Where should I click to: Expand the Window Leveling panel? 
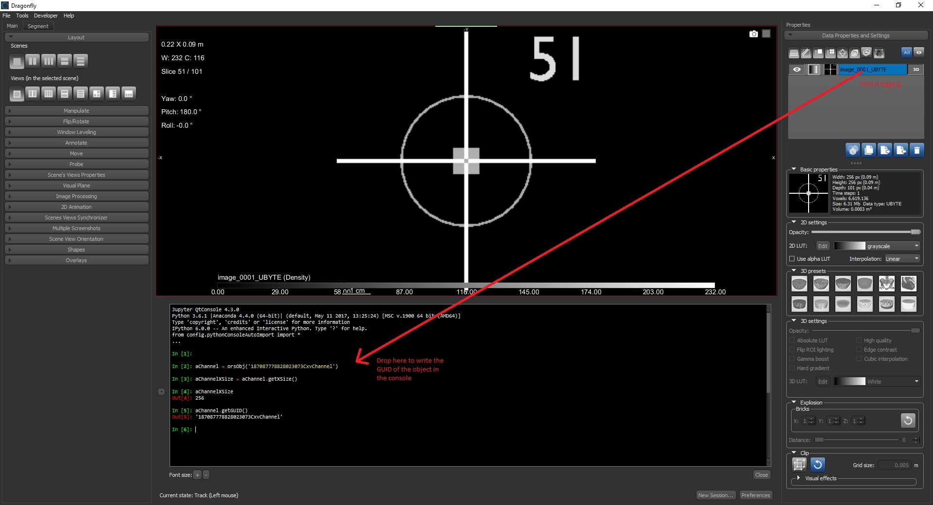click(76, 132)
